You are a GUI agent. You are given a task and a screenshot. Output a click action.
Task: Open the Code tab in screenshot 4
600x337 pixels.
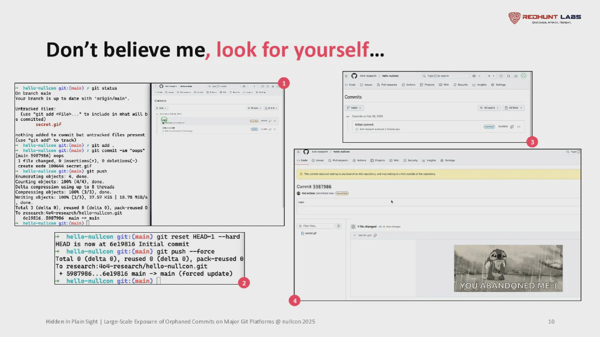[302, 160]
